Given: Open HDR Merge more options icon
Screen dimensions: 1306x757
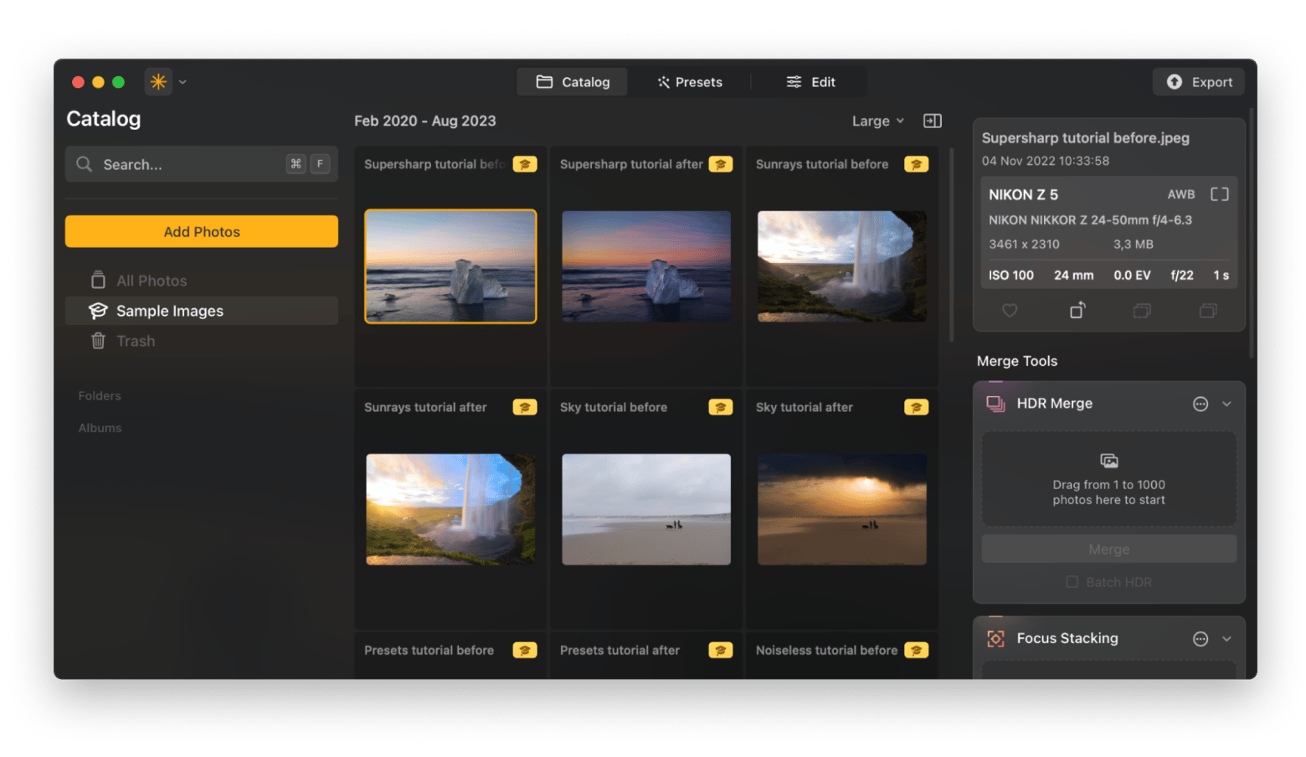Looking at the screenshot, I should coord(1200,404).
